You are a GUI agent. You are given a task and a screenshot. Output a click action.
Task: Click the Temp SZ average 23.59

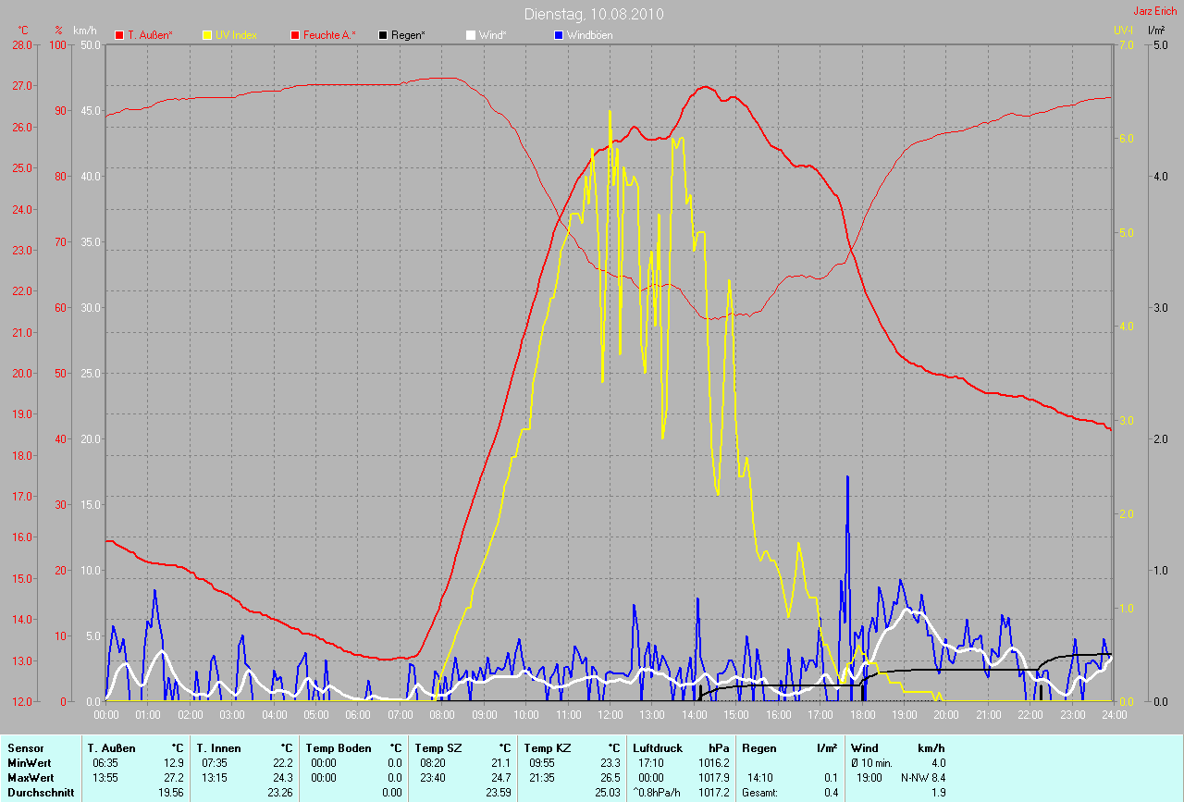[x=498, y=793]
